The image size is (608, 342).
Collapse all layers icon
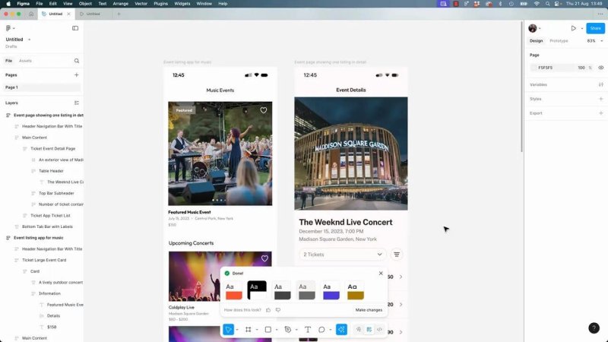[77, 103]
